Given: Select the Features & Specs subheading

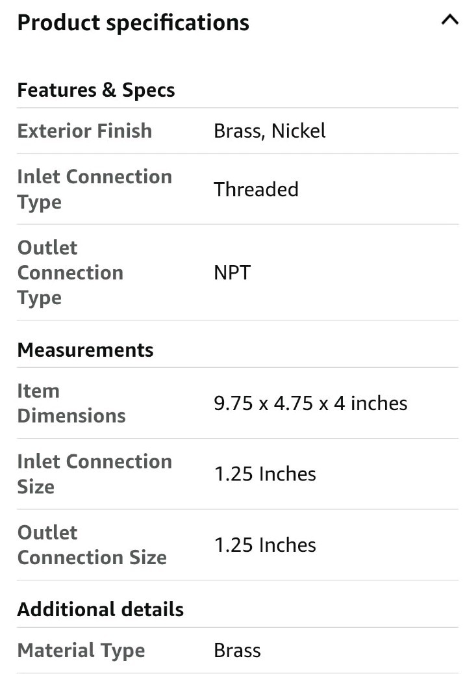Looking at the screenshot, I should click(96, 90).
